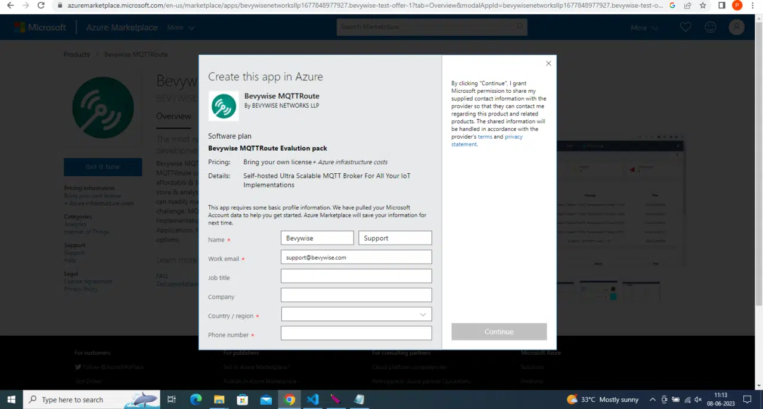Click the Search Marketplace box

click(x=432, y=27)
